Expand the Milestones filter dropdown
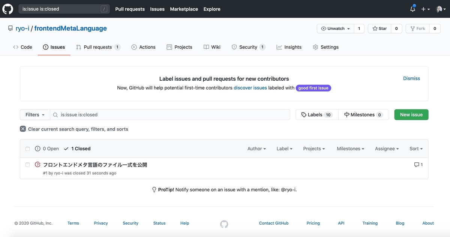The height and width of the screenshot is (237, 450). (x=351, y=149)
